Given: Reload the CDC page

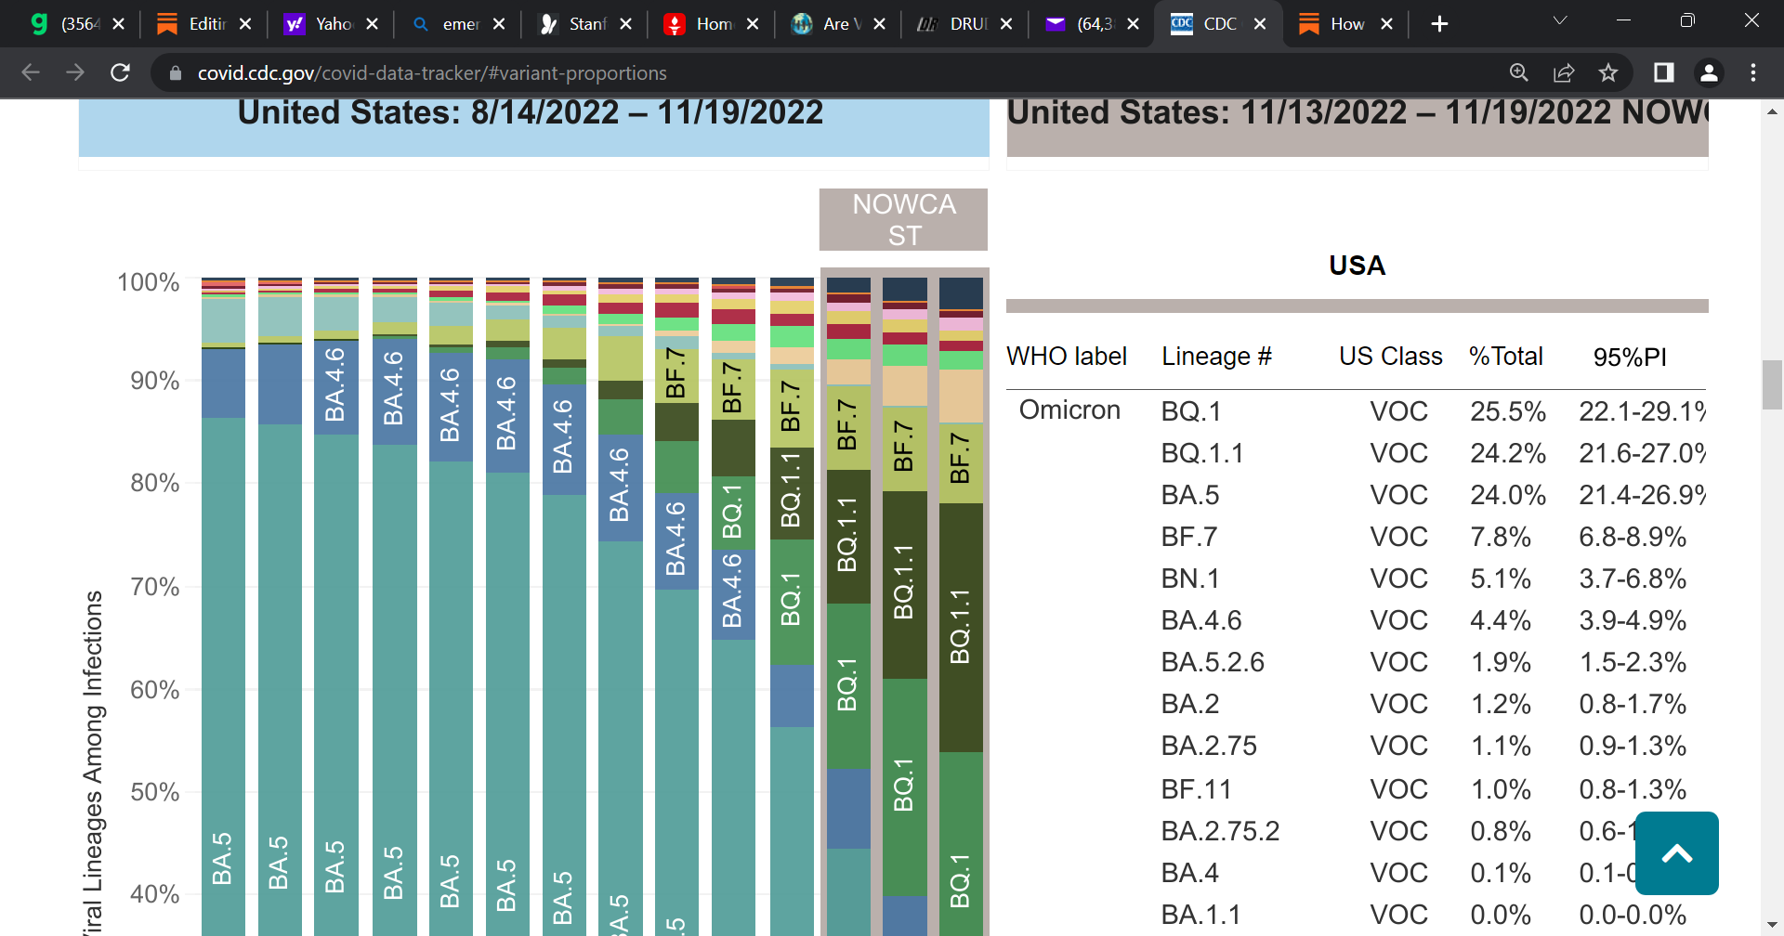Looking at the screenshot, I should (x=120, y=72).
